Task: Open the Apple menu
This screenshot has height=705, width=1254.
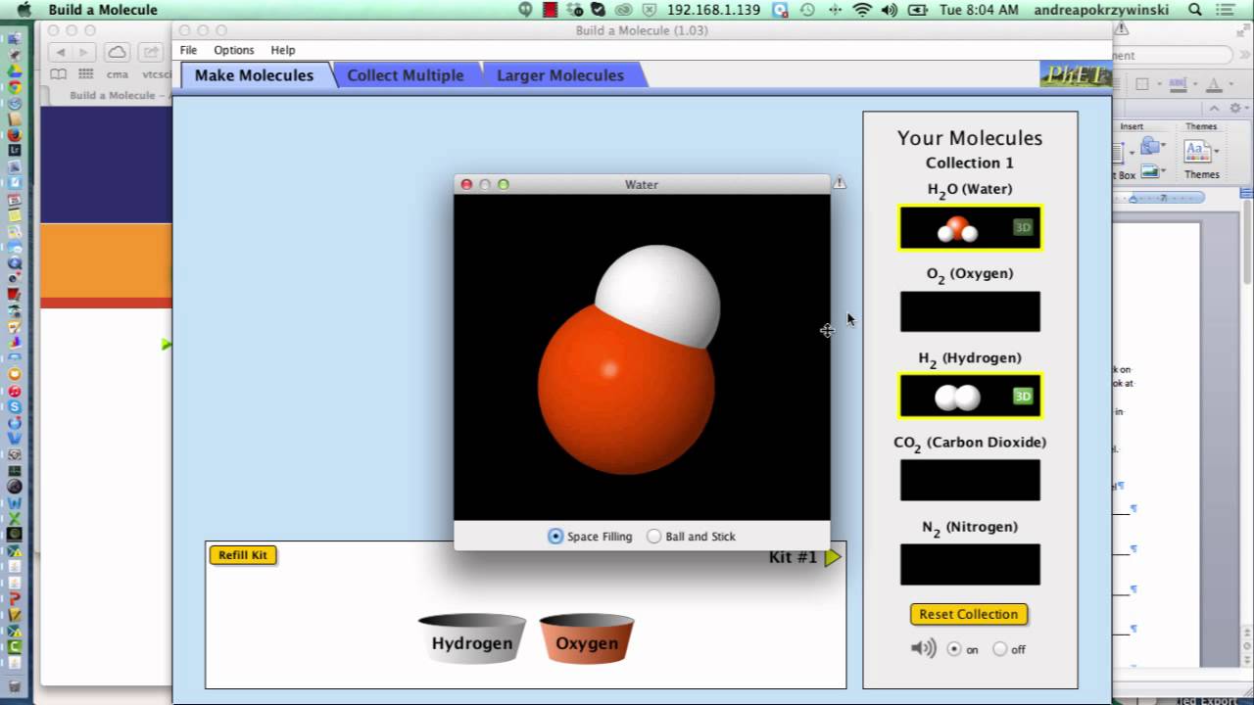Action: (24, 10)
